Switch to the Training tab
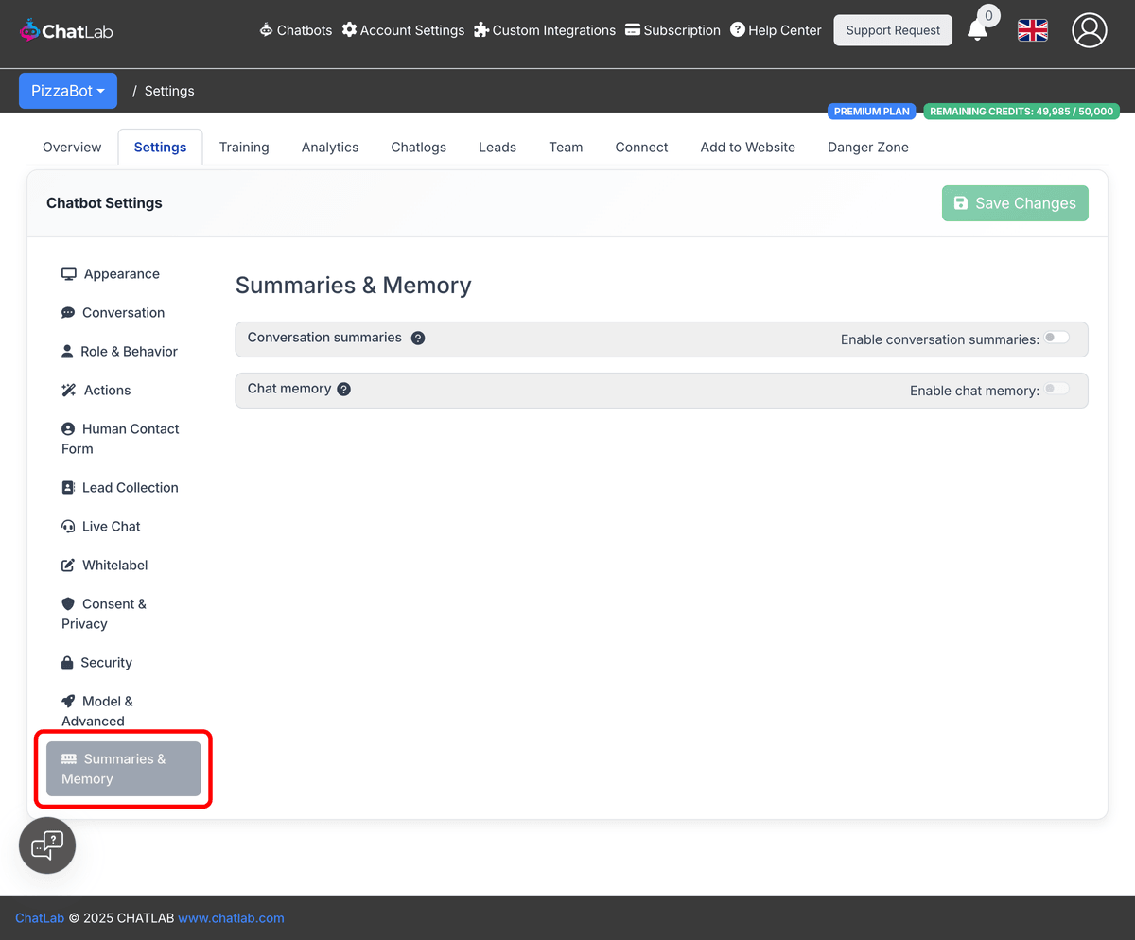The height and width of the screenshot is (940, 1135). point(244,147)
